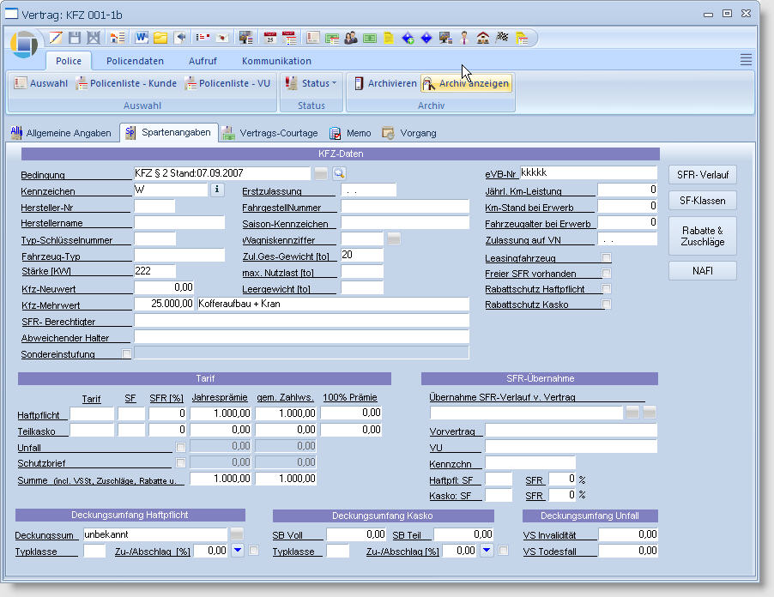Click into the Herstellername input field
This screenshot has height=597, width=774.
point(178,223)
